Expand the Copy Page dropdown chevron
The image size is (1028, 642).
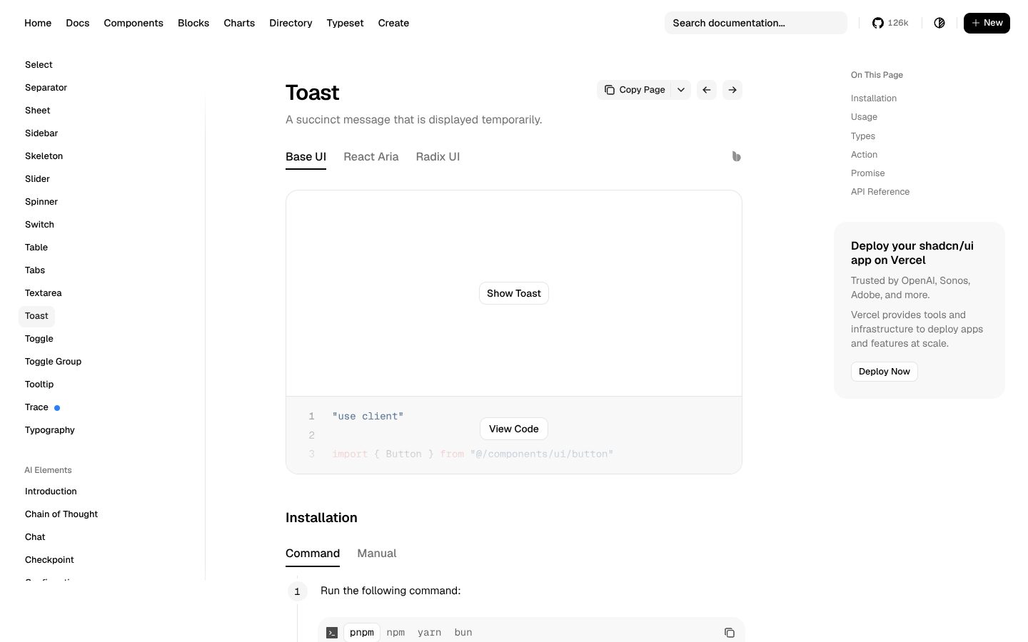tap(681, 90)
